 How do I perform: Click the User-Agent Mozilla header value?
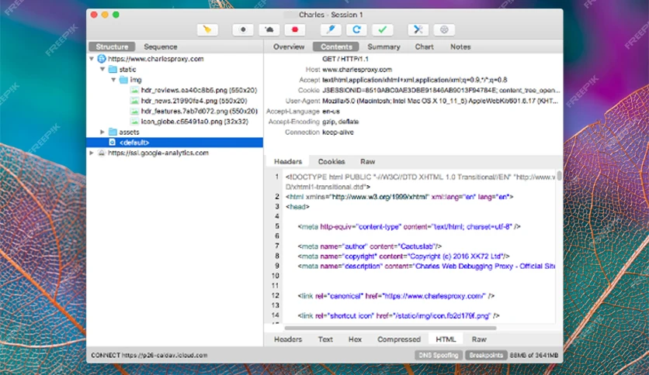440,101
